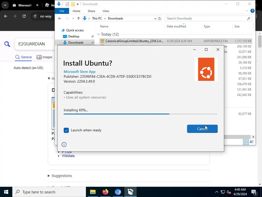Expand address bar history dropdown
The image size is (262, 197).
[x=155, y=18]
